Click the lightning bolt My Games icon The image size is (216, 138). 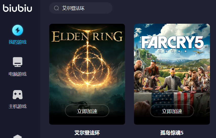point(17,30)
